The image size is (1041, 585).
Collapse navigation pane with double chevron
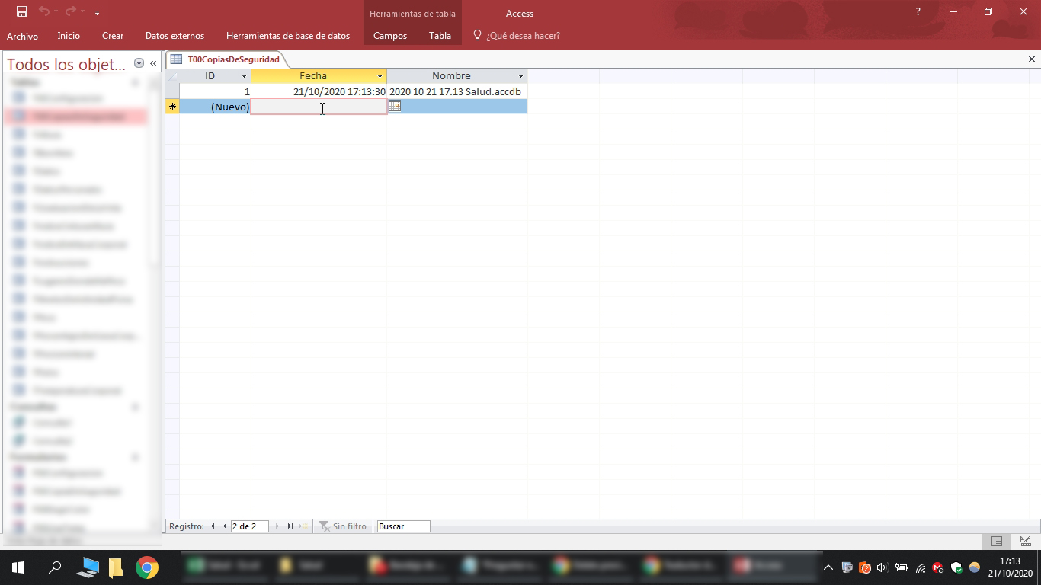pos(153,64)
